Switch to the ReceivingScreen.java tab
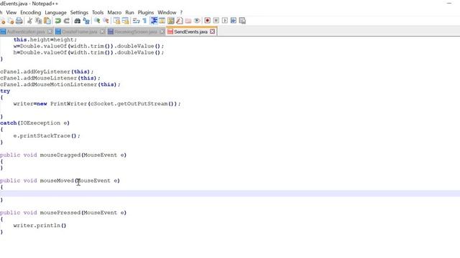Screen dimensions: 460x258 coord(136,32)
